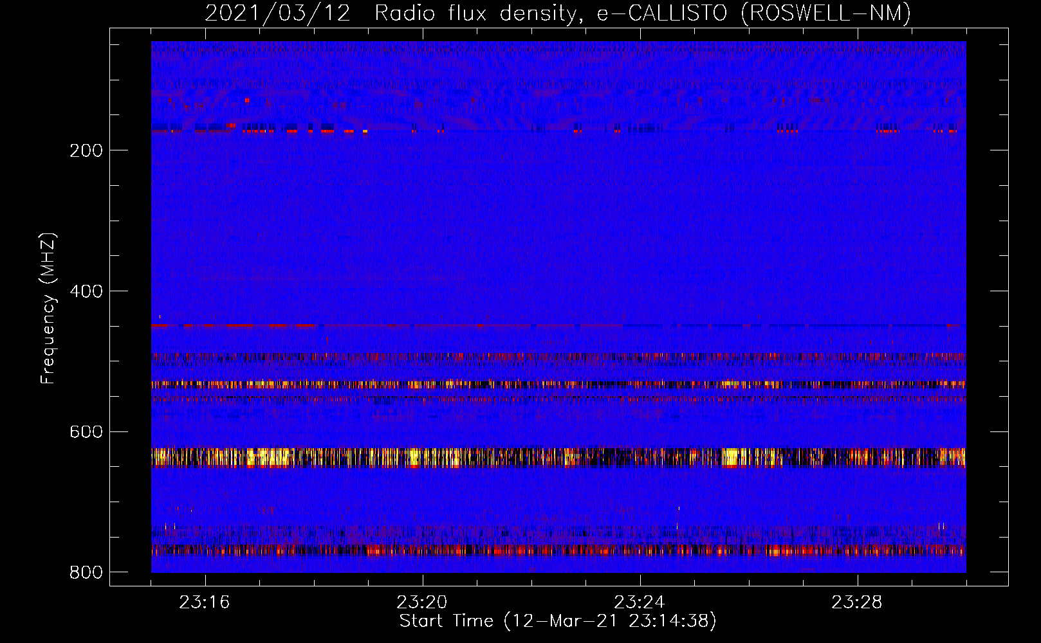Click the plot title '2021/03/12 Radio flux density'
This screenshot has height=643, width=1041.
(558, 13)
